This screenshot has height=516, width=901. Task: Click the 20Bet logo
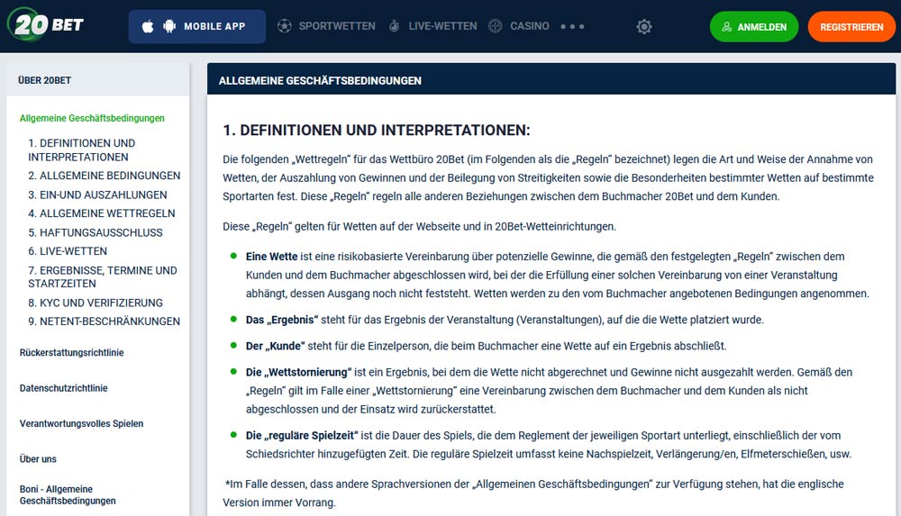(45, 25)
